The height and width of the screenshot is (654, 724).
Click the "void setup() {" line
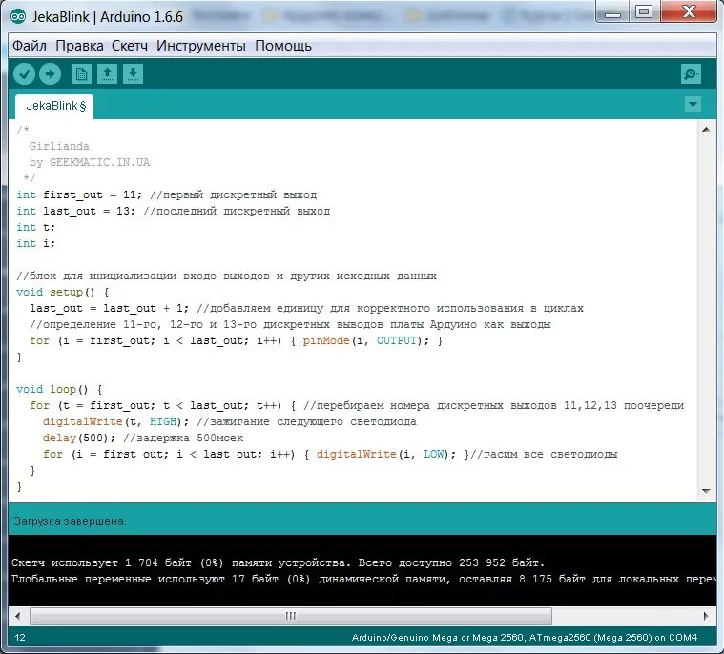coord(62,292)
